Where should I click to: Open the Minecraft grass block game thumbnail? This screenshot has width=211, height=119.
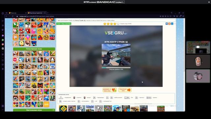coord(161,108)
